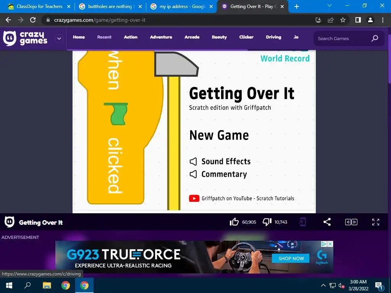
Task: Dislike the game with thumbs down
Action: coord(267,222)
